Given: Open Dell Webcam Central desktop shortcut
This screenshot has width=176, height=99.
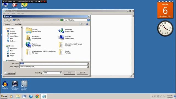Looking at the screenshot, I should click(15, 86).
